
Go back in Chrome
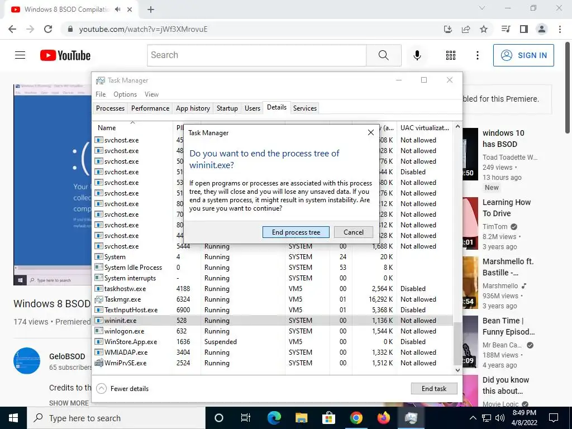click(x=12, y=29)
